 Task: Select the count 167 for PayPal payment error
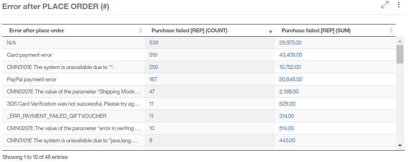pos(153,79)
